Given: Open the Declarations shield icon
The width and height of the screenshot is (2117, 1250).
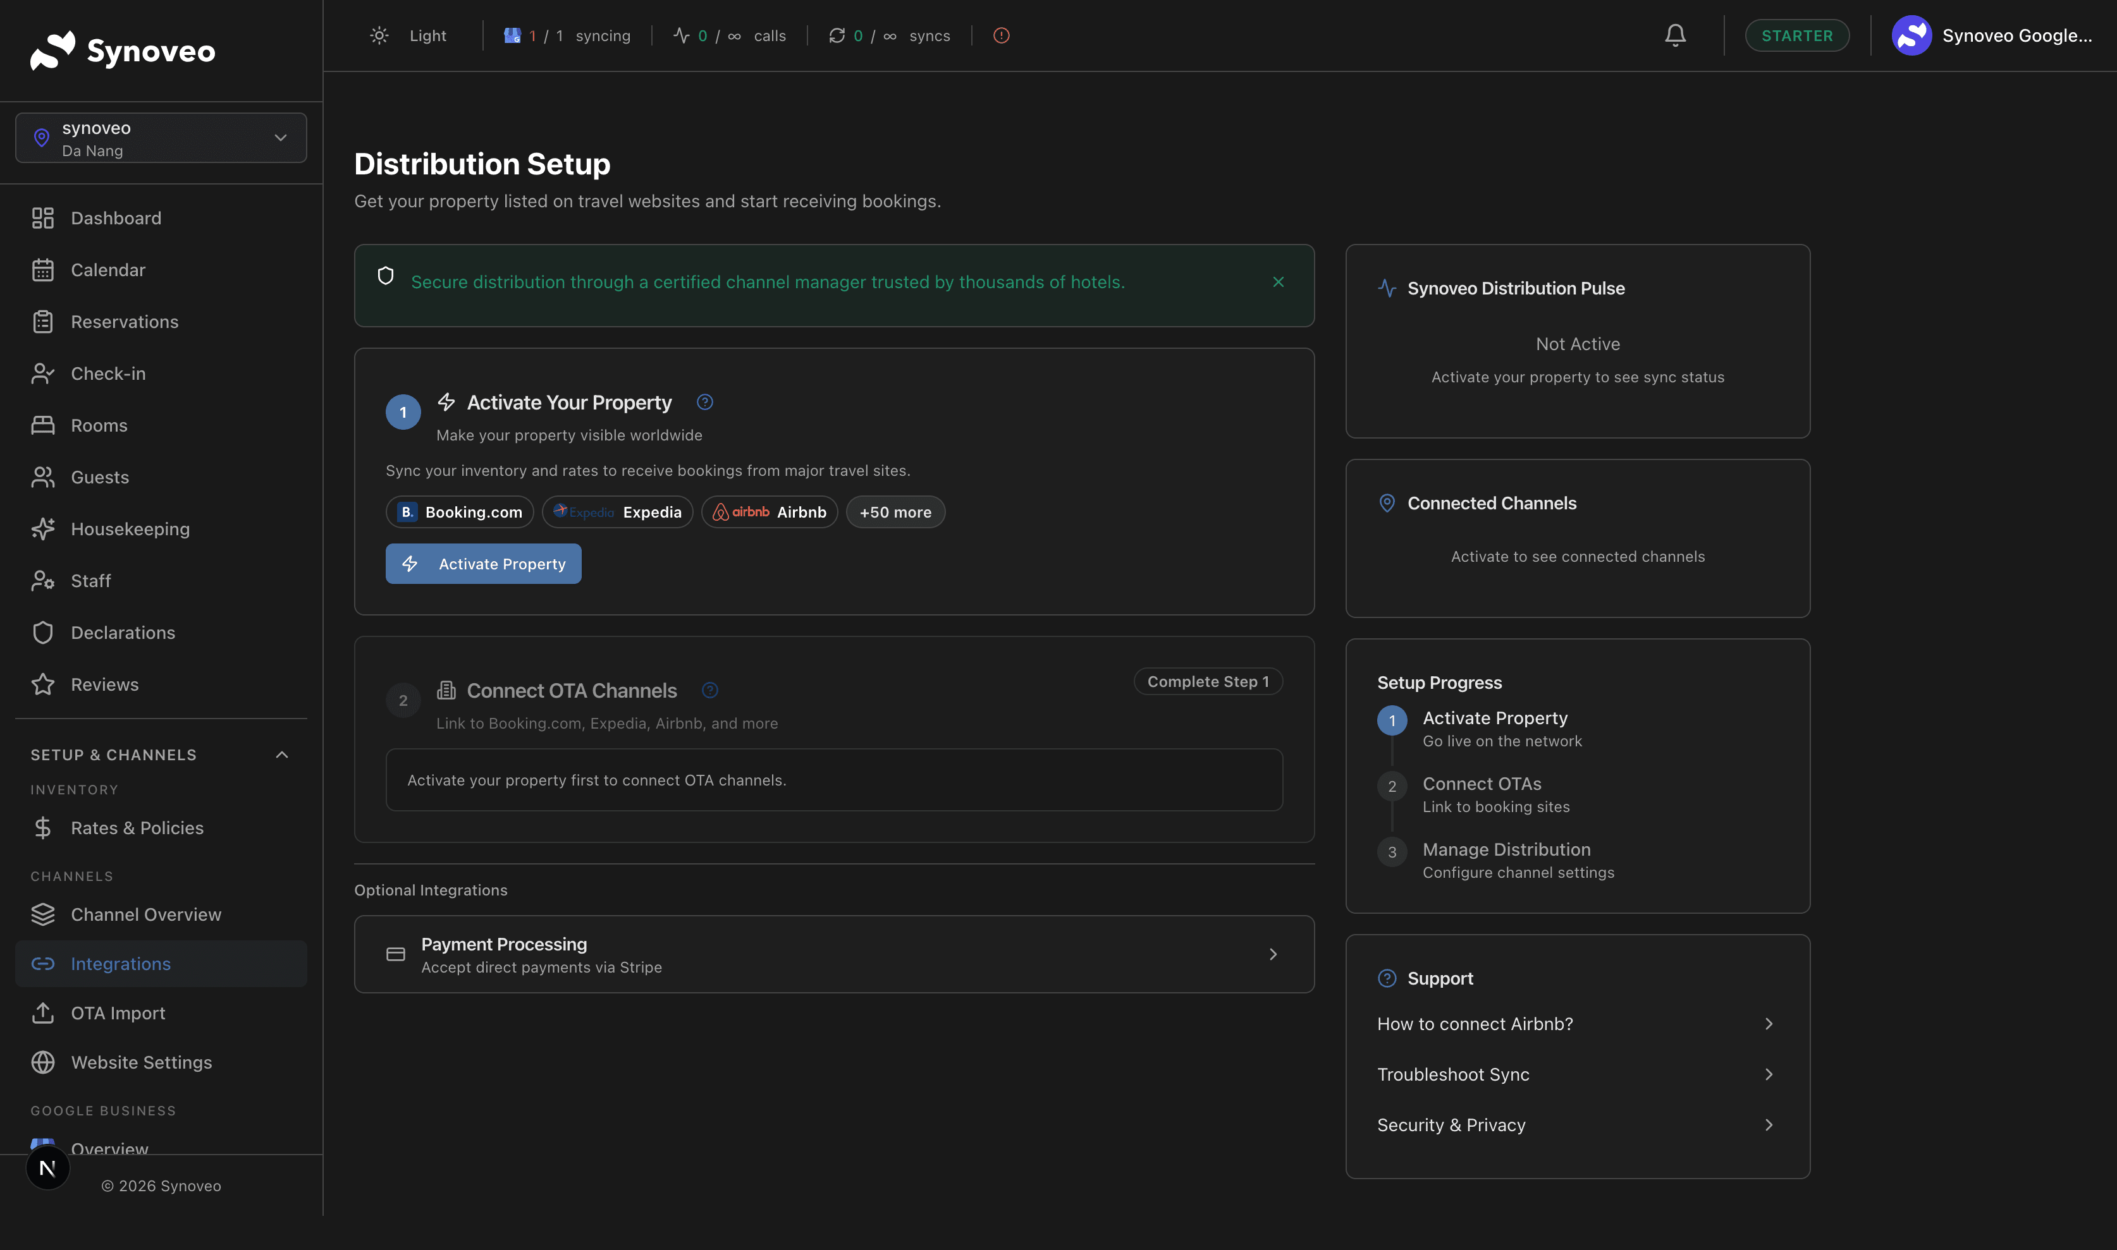Looking at the screenshot, I should [x=43, y=632].
